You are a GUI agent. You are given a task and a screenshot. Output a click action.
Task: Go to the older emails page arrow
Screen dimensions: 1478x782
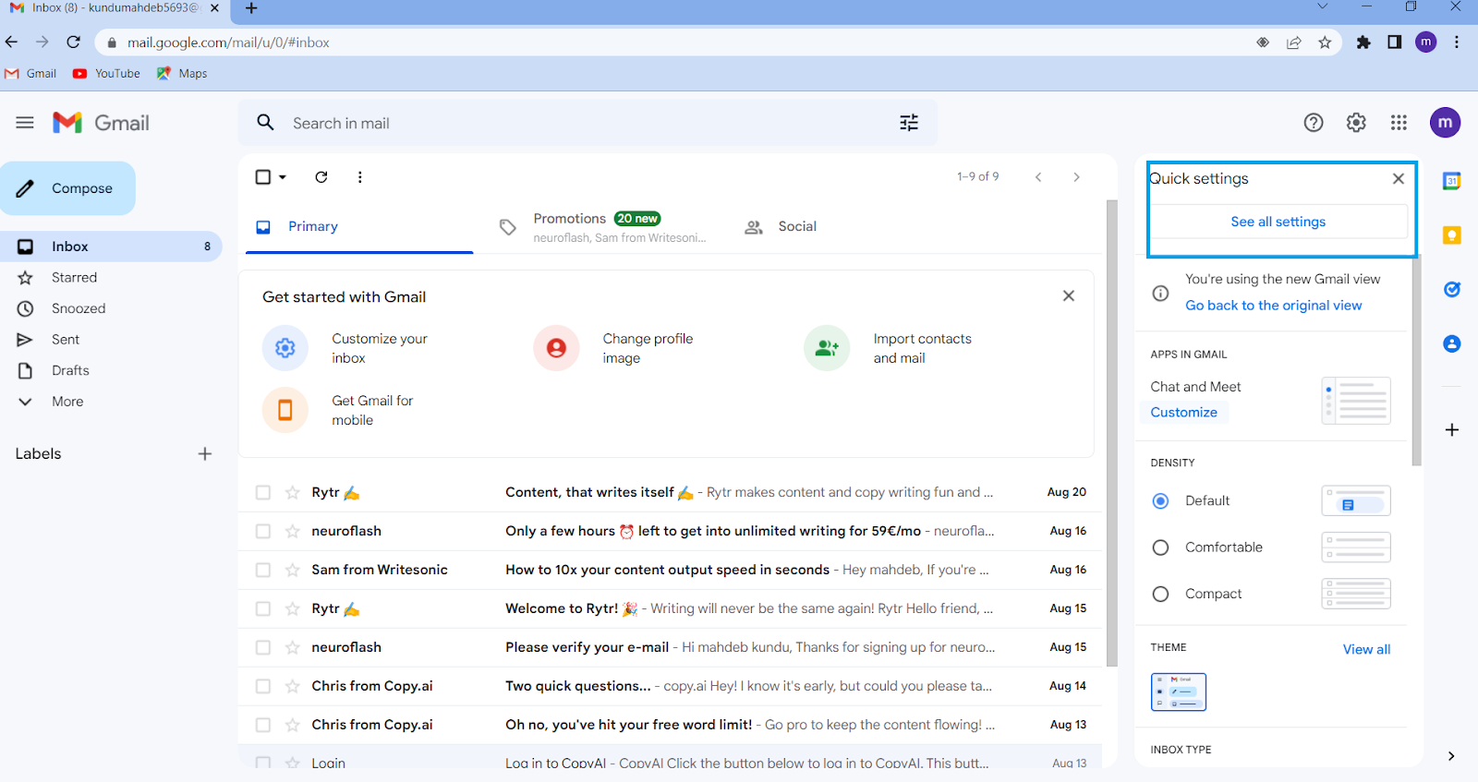coord(1076,177)
